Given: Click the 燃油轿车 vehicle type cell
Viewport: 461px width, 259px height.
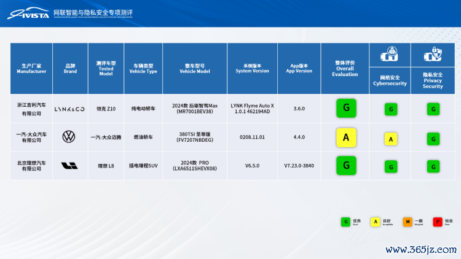Looking at the screenshot, I should pos(143,137).
